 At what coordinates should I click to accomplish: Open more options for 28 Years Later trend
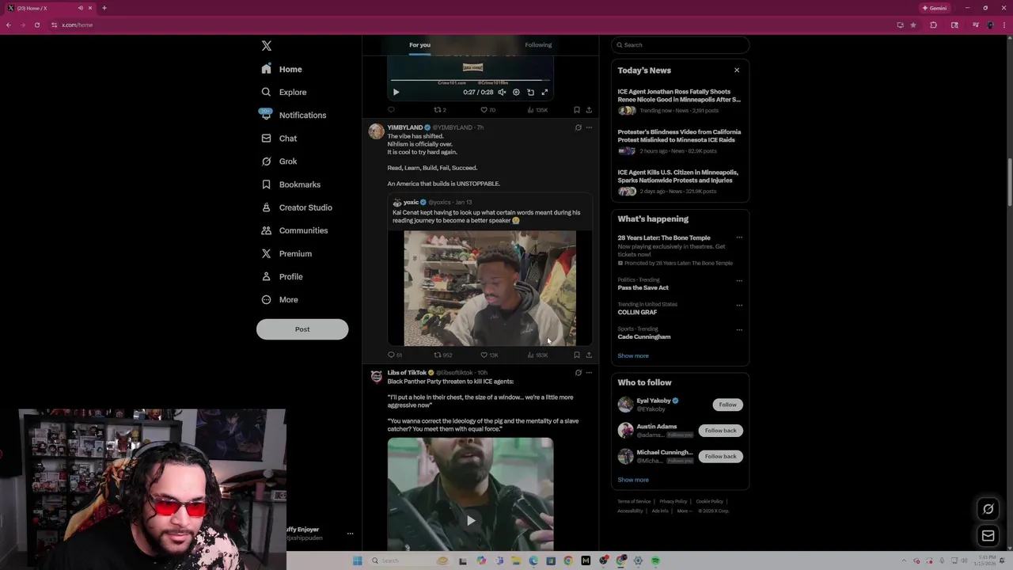(739, 237)
